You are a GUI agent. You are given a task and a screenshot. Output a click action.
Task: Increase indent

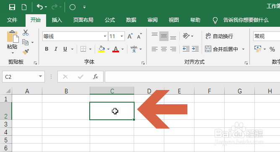point(195,49)
